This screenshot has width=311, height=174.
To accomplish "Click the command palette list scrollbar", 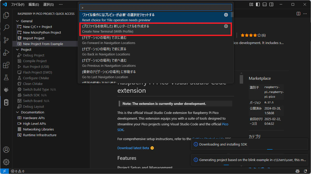I will [232, 15].
